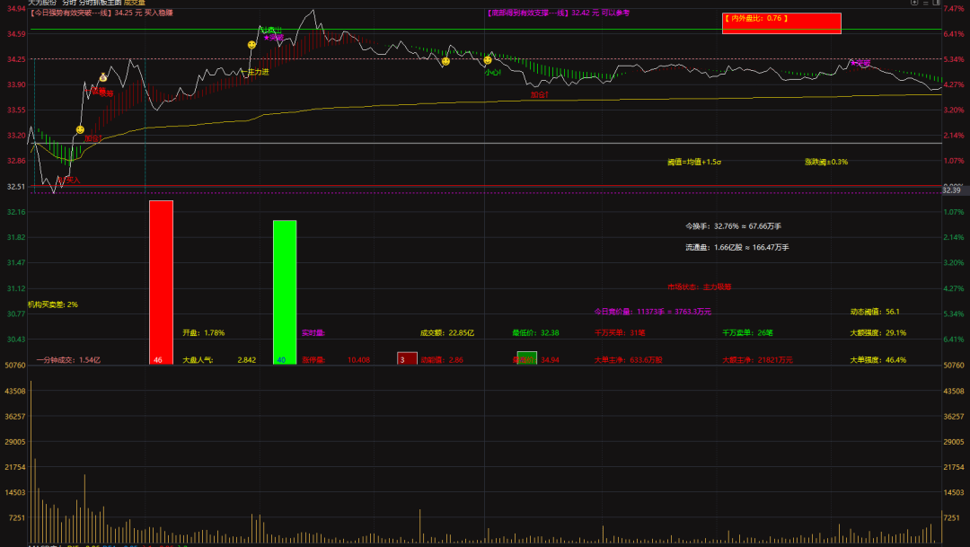Click the plus window icon at top right

click(913, 4)
